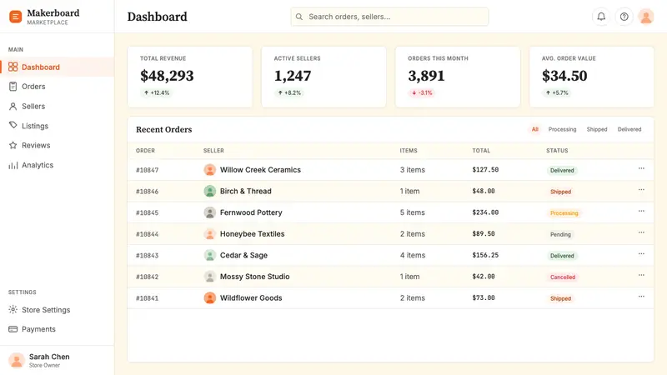Filter recent orders by Processing
Screen dimensions: 667x375
pyautogui.click(x=562, y=129)
